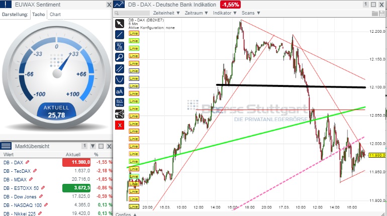Click the BUY SELL marker tool
The height and width of the screenshot is (216, 387).
pyautogui.click(x=120, y=102)
